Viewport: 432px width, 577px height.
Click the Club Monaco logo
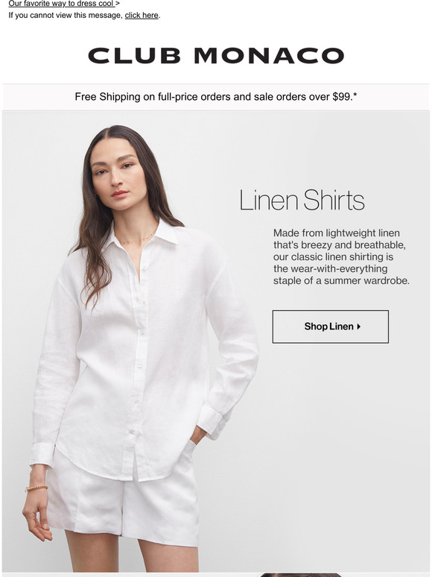(216, 56)
